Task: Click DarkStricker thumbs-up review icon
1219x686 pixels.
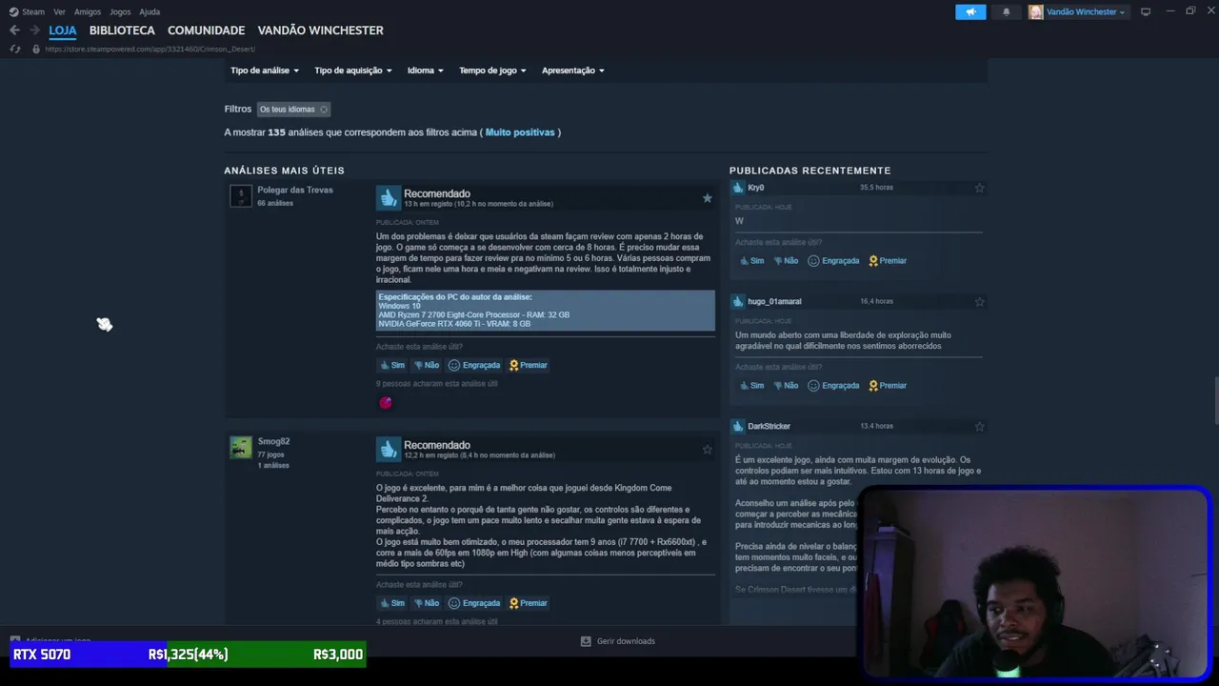Action: (738, 426)
